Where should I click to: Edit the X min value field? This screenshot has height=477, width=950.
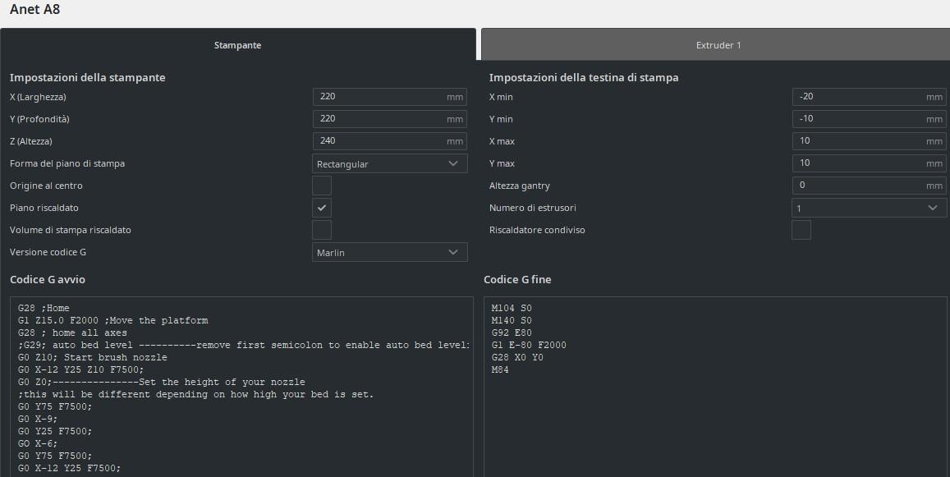(x=869, y=97)
